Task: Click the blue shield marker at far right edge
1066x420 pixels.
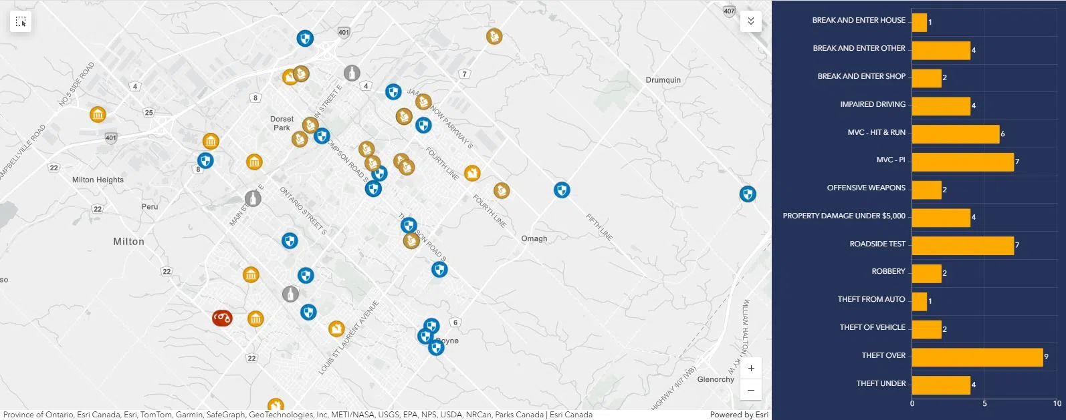Action: pos(747,194)
